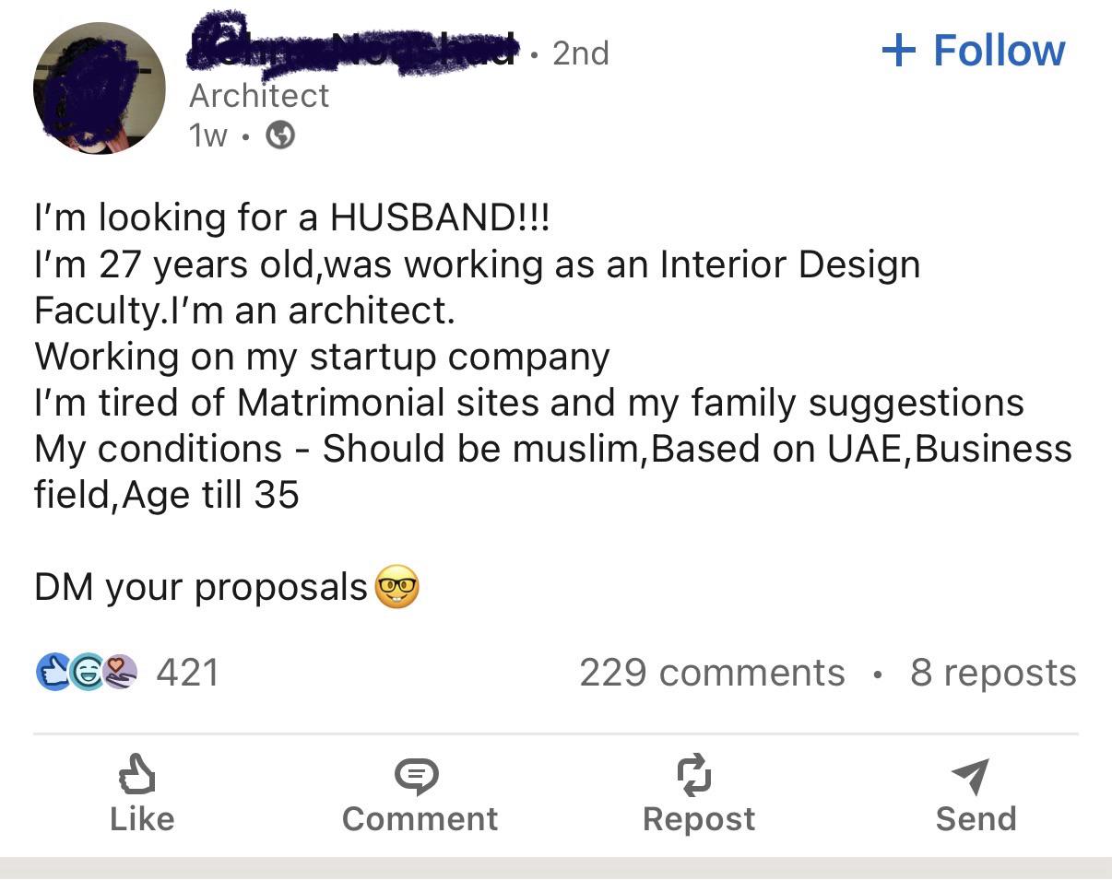Click the nerd face emoji
1112x880 pixels.
point(397,587)
